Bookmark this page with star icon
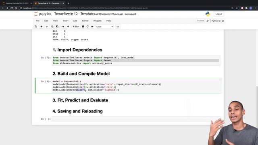258x145 pixels. point(237,8)
